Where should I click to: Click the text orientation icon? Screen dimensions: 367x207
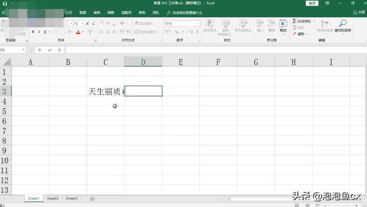point(122,23)
